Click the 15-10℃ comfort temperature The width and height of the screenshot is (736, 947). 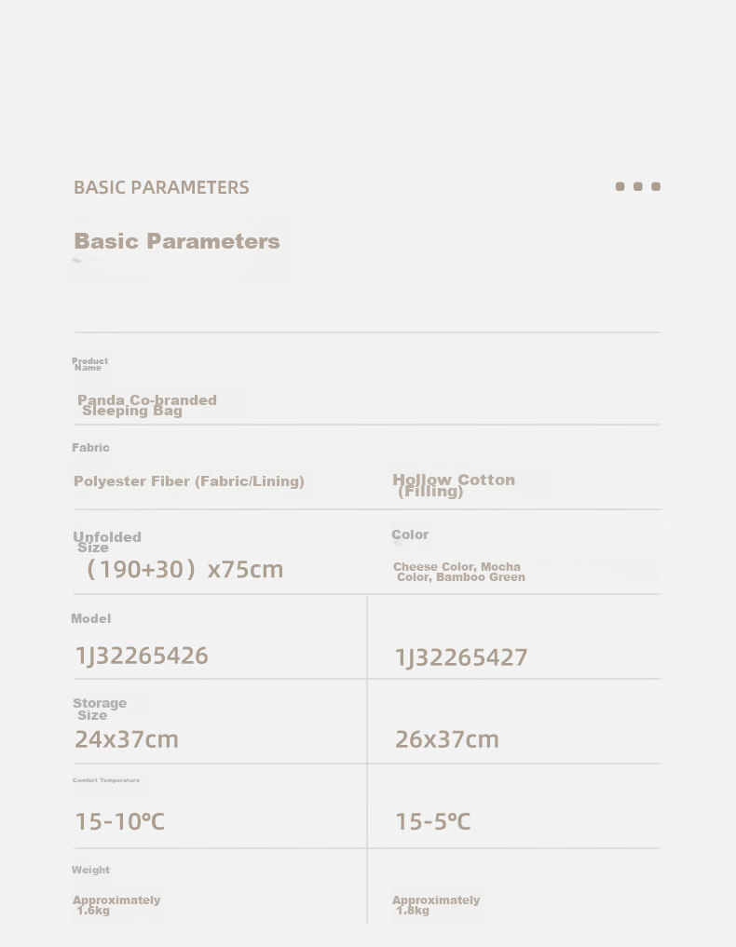tap(119, 821)
